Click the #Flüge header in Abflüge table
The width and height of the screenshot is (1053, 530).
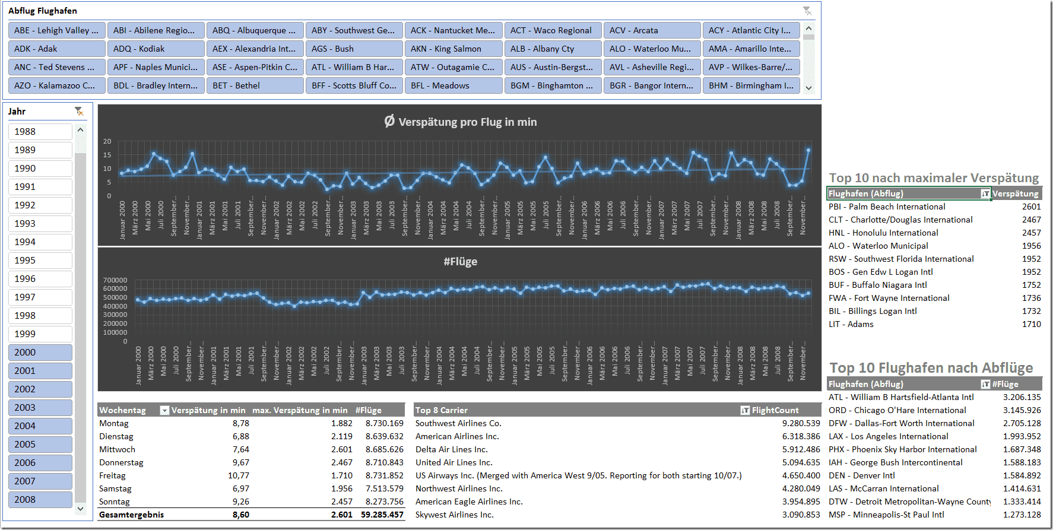(x=1005, y=384)
